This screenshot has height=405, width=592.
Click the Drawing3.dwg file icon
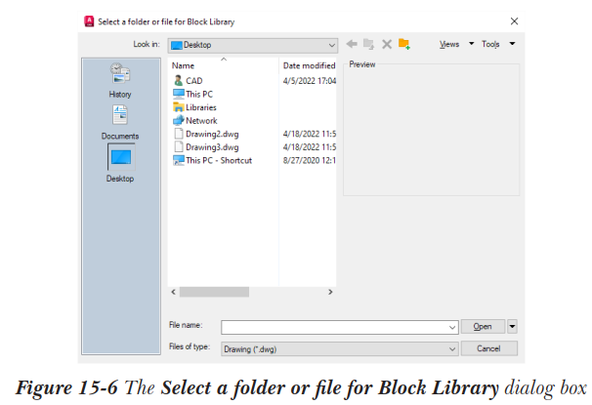[178, 147]
